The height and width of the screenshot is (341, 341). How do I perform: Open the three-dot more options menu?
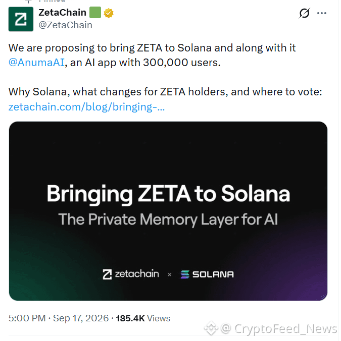click(x=322, y=13)
